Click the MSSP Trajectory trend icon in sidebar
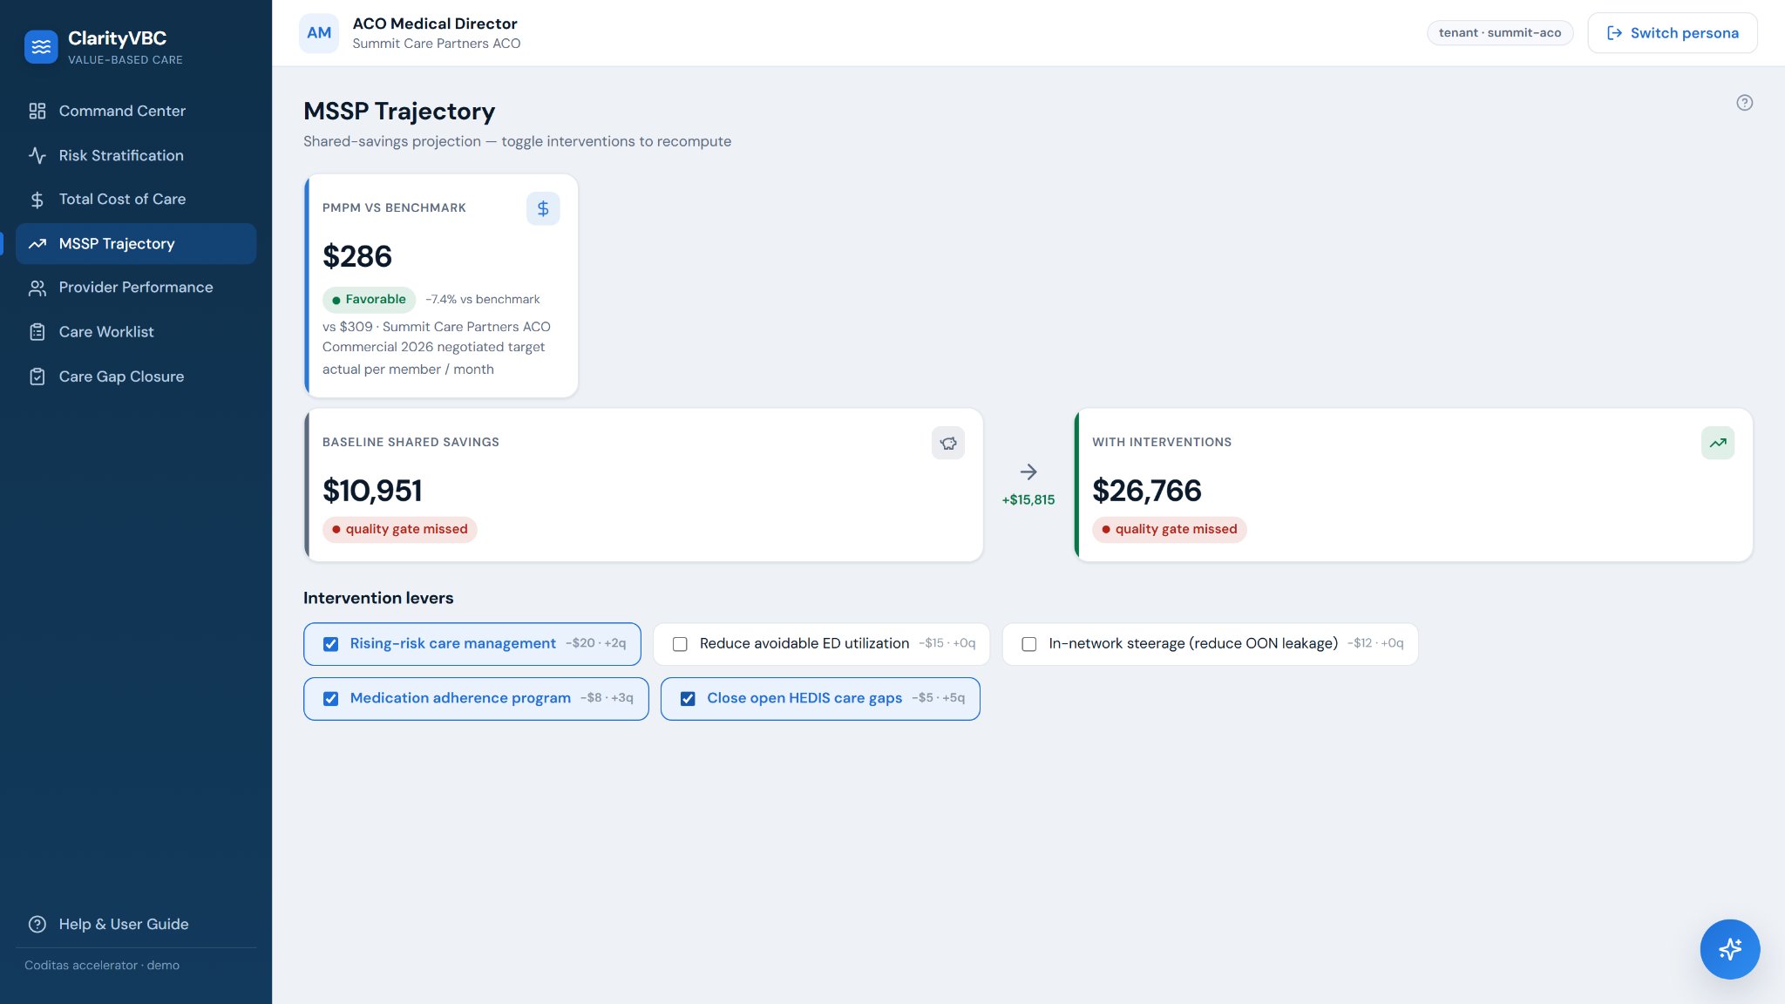The image size is (1785, 1004). coord(37,244)
